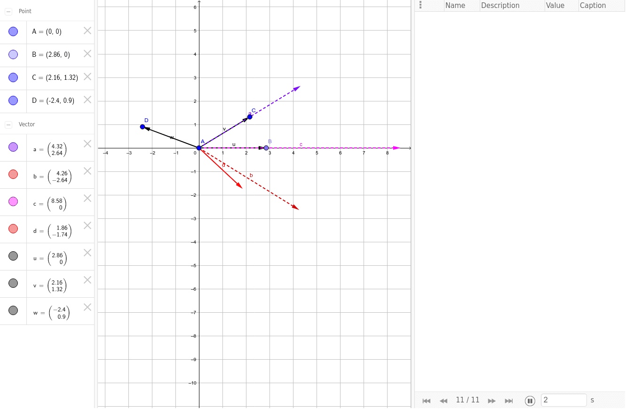Click the red dashed vector b label
This screenshot has width=626, height=409.
pos(251,176)
